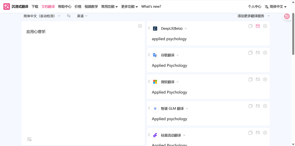Remove the Microsoft Translate service card
This screenshot has width=295, height=146.
[x=265, y=80]
